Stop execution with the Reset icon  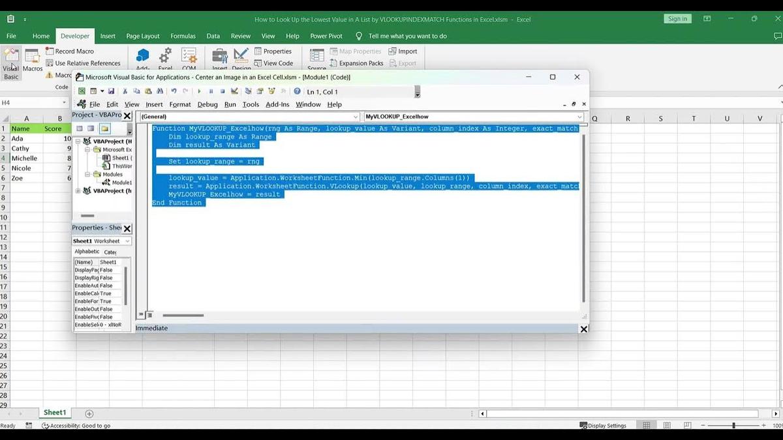pyautogui.click(x=221, y=91)
